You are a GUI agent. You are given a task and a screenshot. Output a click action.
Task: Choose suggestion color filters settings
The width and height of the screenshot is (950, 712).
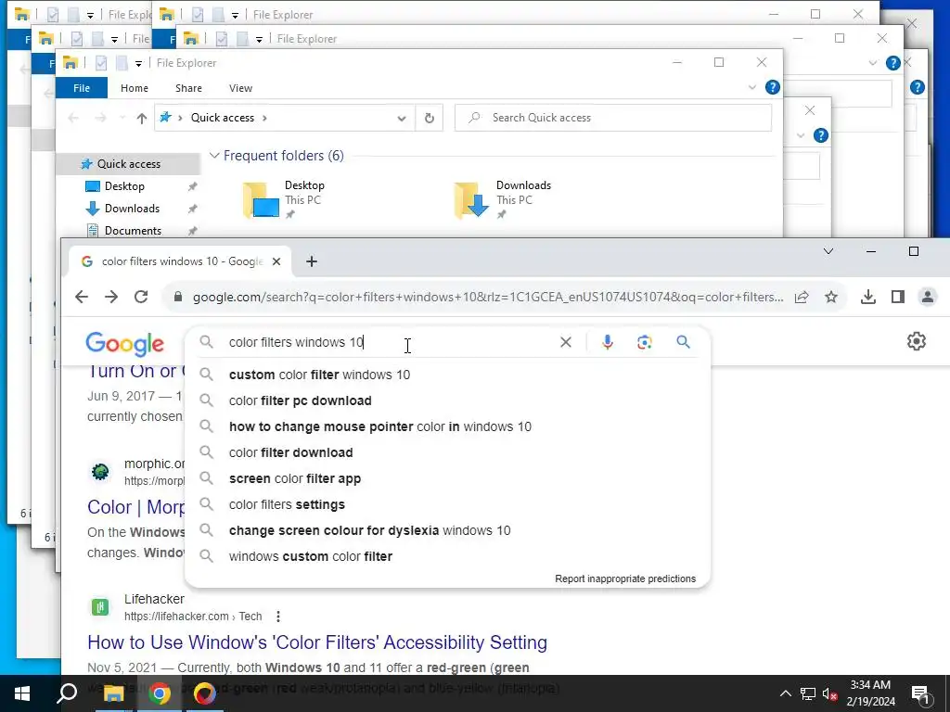pyautogui.click(x=447, y=505)
